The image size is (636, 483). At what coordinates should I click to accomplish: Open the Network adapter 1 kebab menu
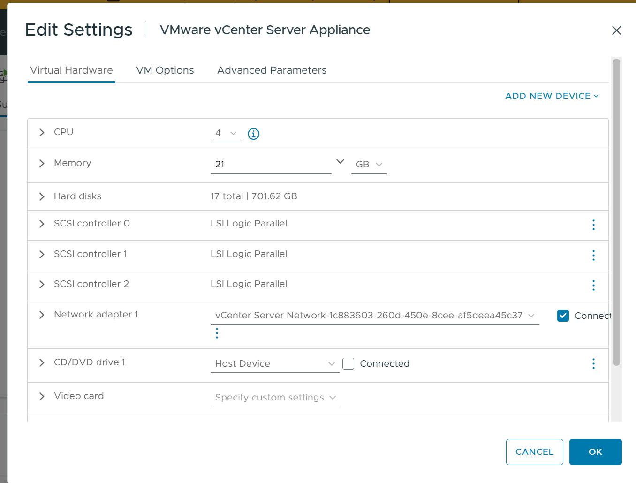pyautogui.click(x=217, y=333)
